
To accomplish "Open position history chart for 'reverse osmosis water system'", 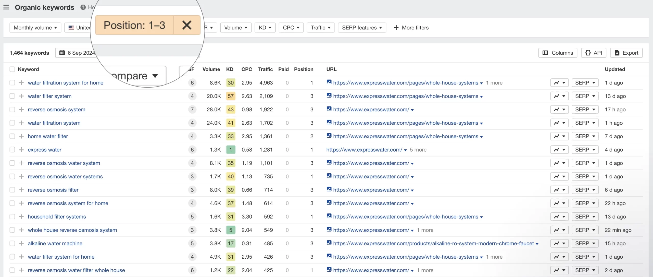I will click(x=559, y=163).
